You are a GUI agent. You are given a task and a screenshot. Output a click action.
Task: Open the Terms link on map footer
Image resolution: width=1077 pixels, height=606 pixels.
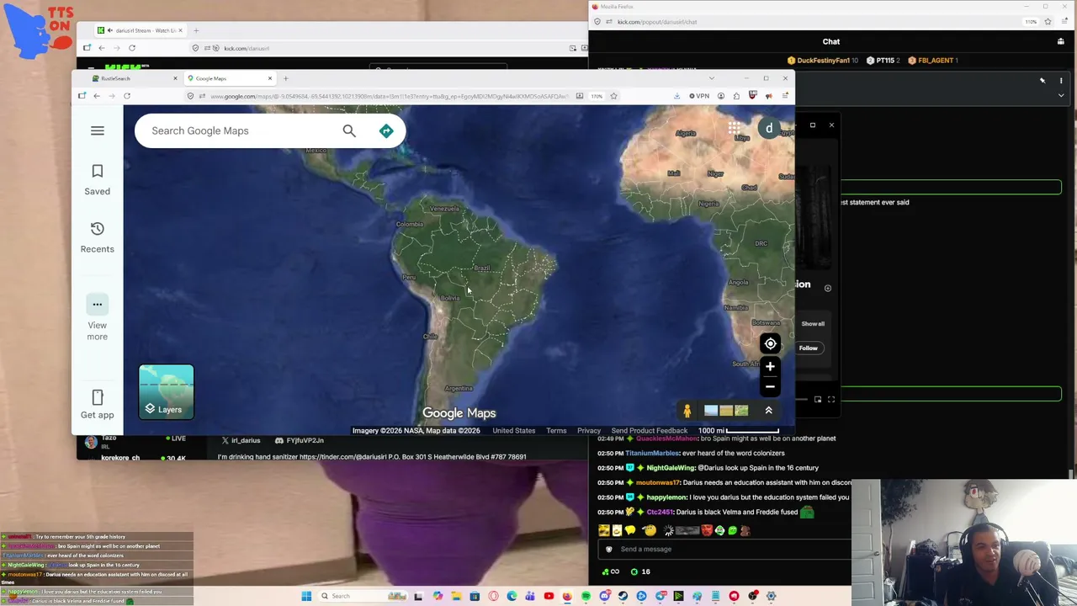pyautogui.click(x=556, y=431)
